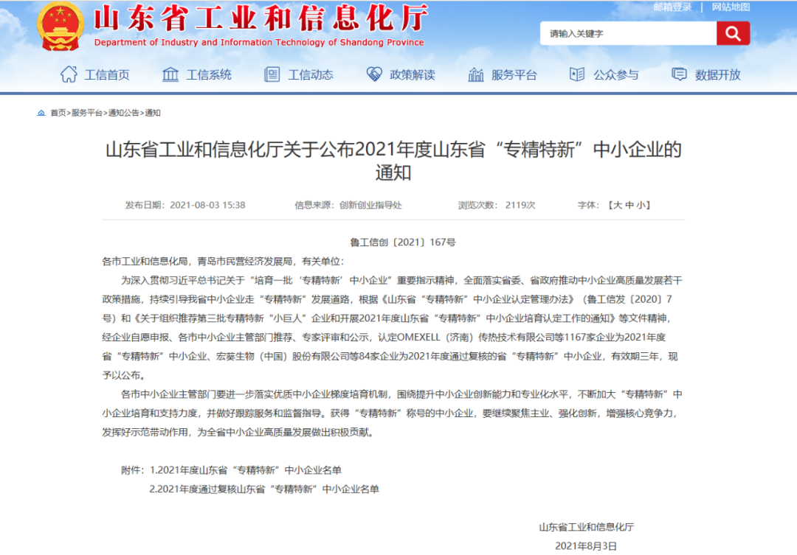Click the document number 鲁工信创〔2021〕167号
The width and height of the screenshot is (797, 555).
click(403, 242)
